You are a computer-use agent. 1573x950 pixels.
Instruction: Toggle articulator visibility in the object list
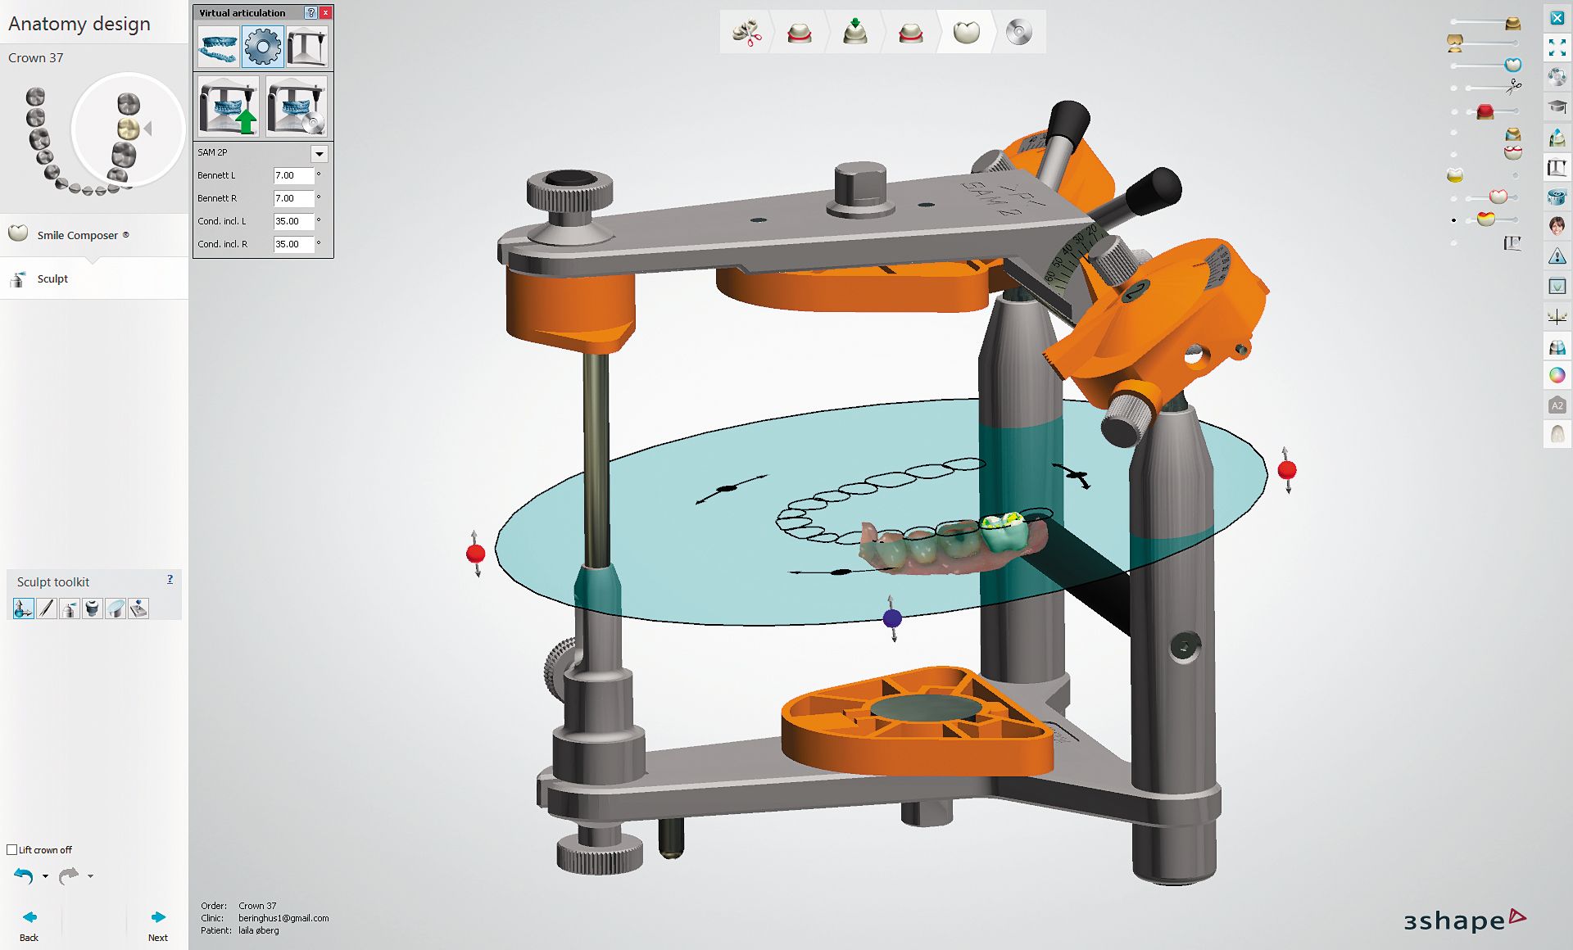point(1512,243)
